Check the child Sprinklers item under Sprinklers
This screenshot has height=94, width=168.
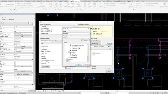[x=71, y=54]
